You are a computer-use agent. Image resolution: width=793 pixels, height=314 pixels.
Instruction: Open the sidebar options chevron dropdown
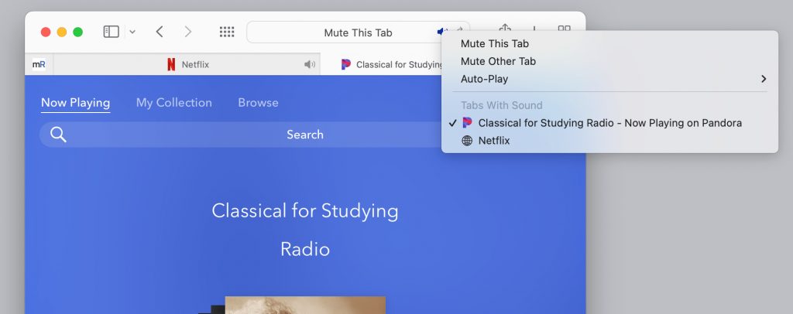click(x=132, y=32)
